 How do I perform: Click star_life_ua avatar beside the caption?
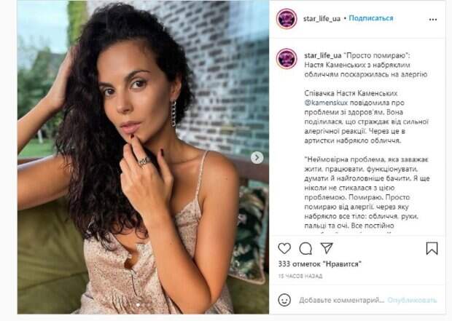click(287, 59)
